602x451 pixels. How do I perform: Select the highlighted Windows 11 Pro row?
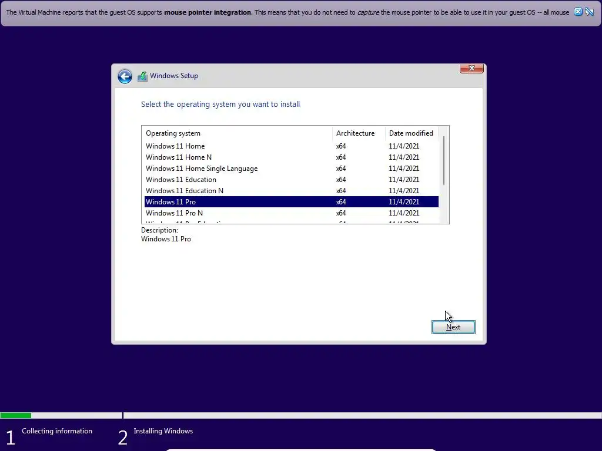[292, 202]
